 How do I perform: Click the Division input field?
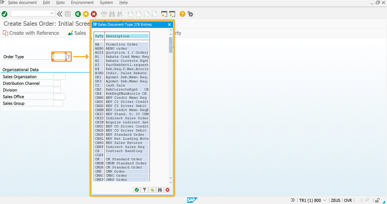point(57,90)
